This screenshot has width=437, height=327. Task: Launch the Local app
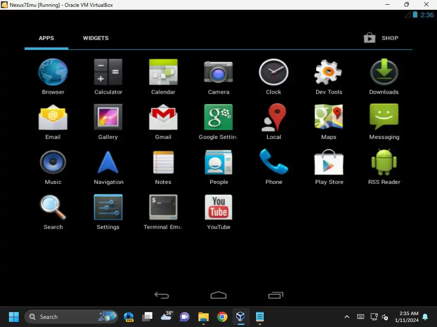pyautogui.click(x=274, y=121)
